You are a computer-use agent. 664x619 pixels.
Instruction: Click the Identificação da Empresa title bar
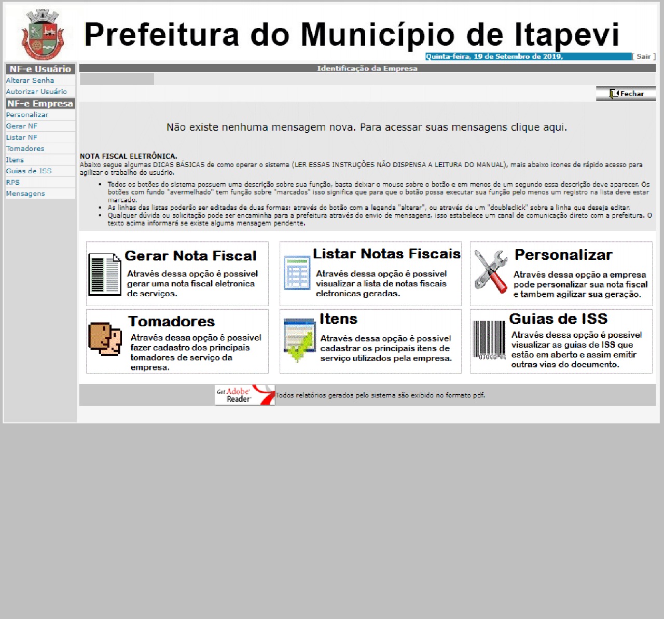tap(367, 68)
